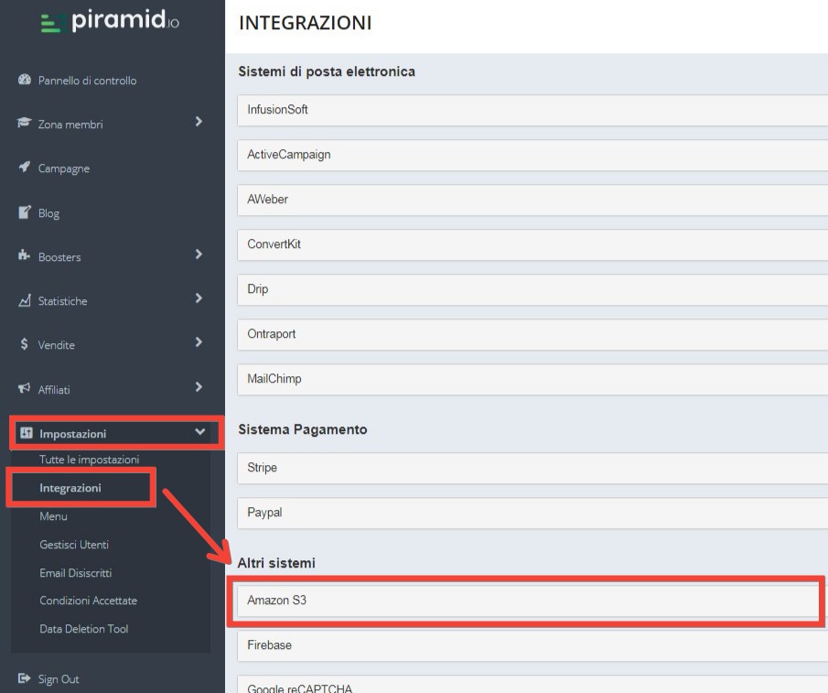Open the Firebase integration
Screen dimensions: 828x693
pyautogui.click(x=532, y=646)
